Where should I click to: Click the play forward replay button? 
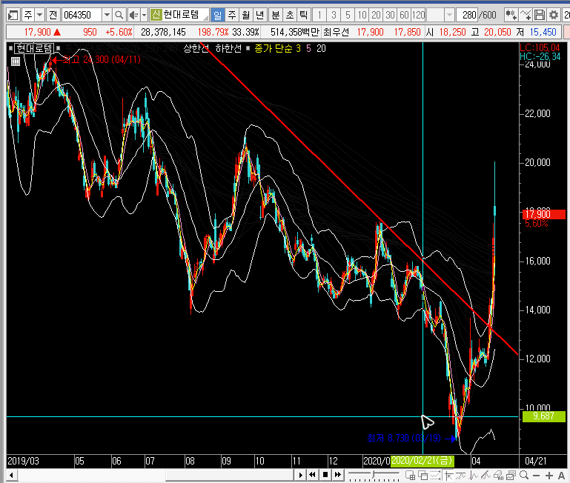coord(300,475)
